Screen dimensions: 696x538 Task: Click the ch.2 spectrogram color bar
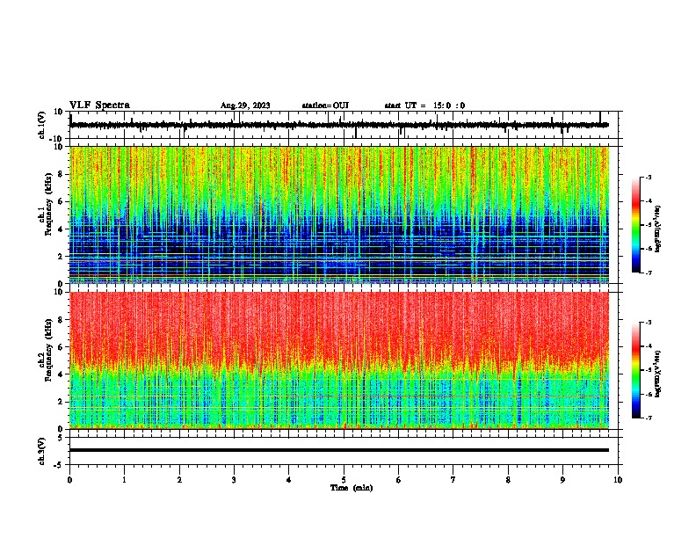(x=635, y=370)
